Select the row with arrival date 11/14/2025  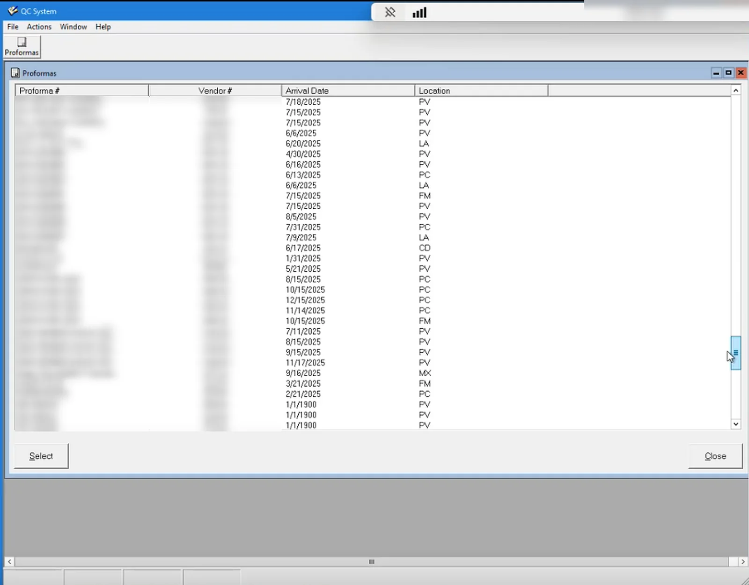coord(373,310)
